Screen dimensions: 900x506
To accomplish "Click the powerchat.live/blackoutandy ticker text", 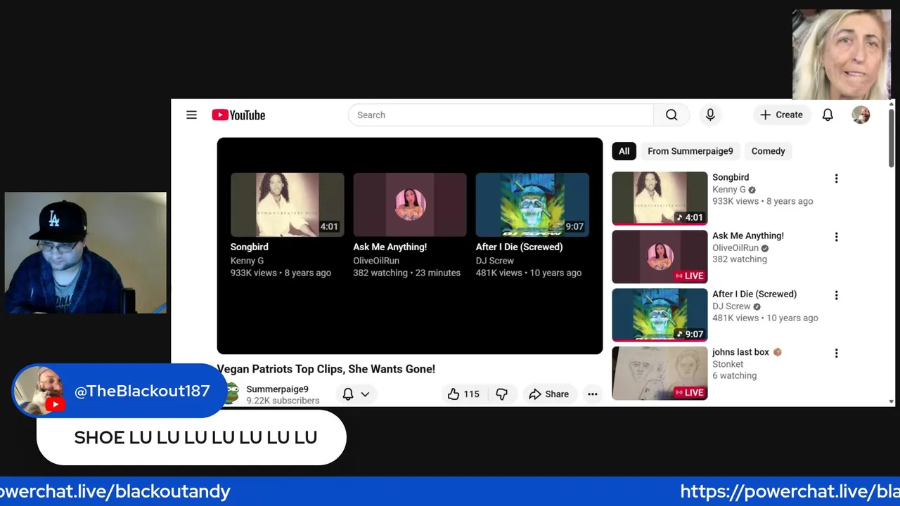I will (115, 491).
